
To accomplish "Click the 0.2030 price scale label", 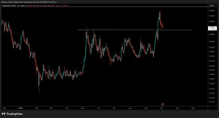I will [x=212, y=93].
